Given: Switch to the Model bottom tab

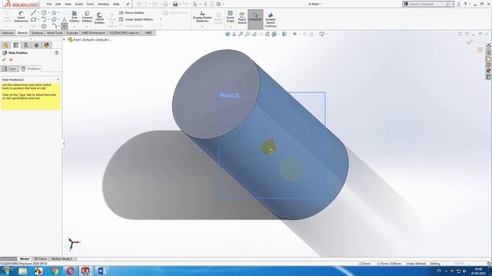Looking at the screenshot, I should pos(25,259).
